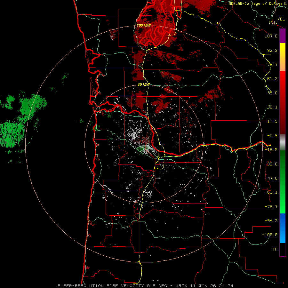Click the 61.2 velocity scale value
Viewport: 288px width, 288px height.
pyautogui.click(x=272, y=79)
